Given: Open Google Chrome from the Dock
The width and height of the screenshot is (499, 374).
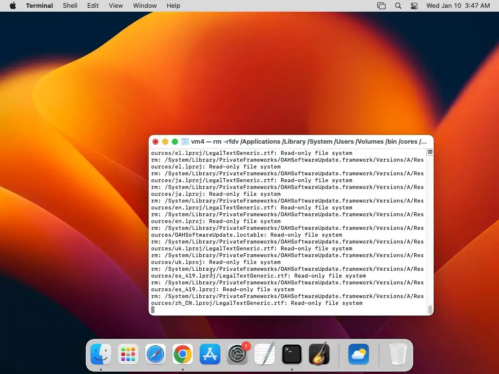Looking at the screenshot, I should pos(183,354).
